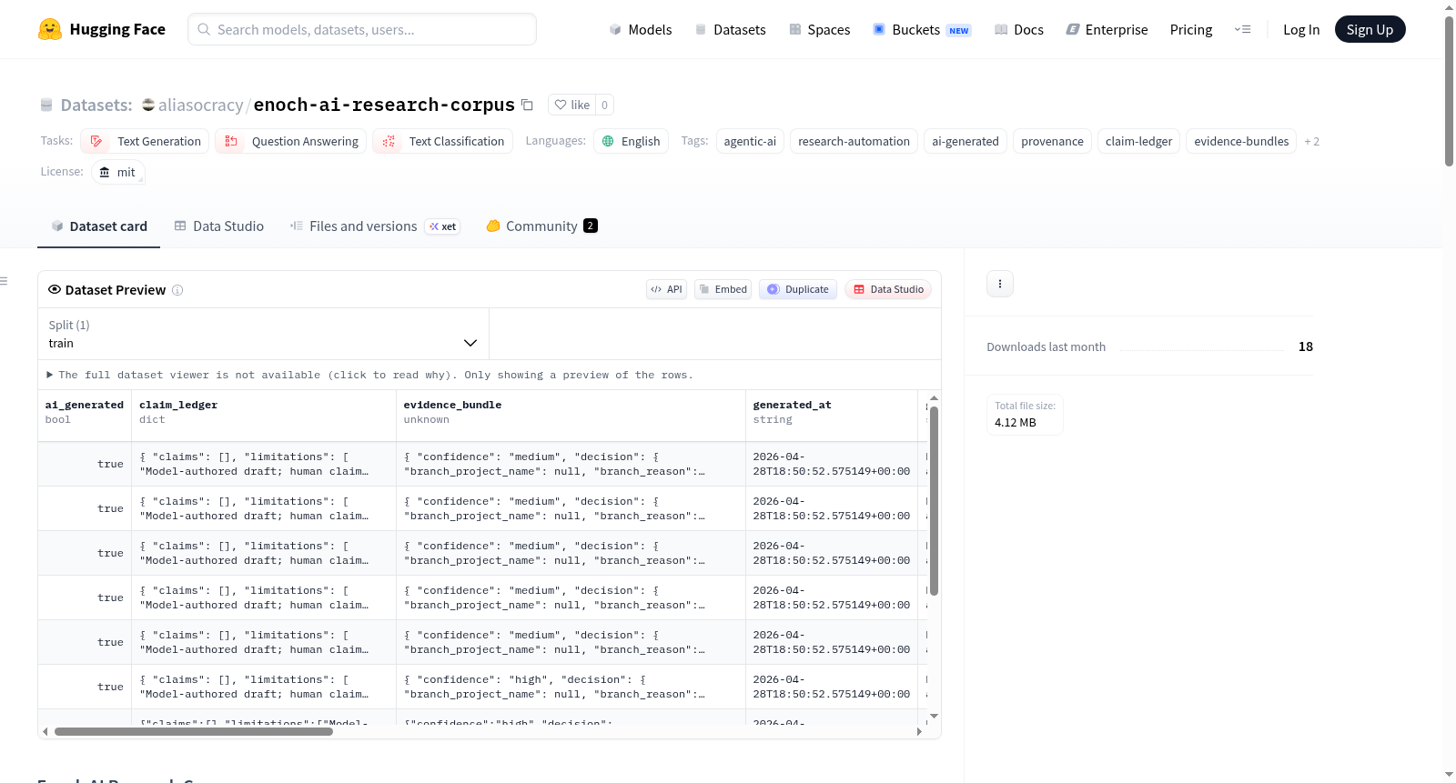The height and width of the screenshot is (783, 1456).
Task: Click the enoch-ai-research-corpus dataset title
Action: (x=384, y=105)
